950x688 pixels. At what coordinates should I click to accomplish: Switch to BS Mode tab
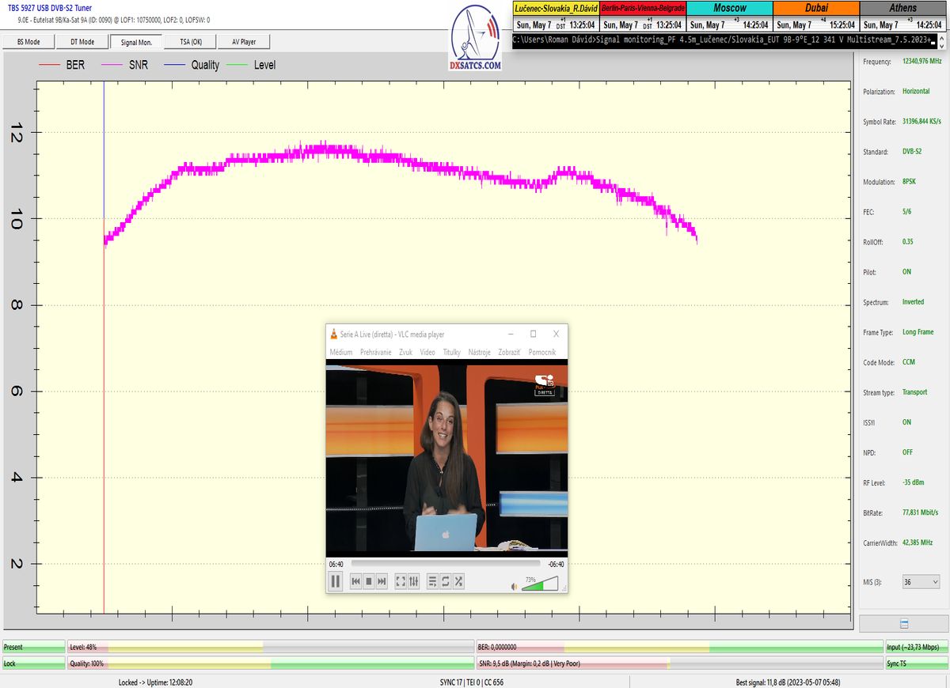(x=28, y=42)
